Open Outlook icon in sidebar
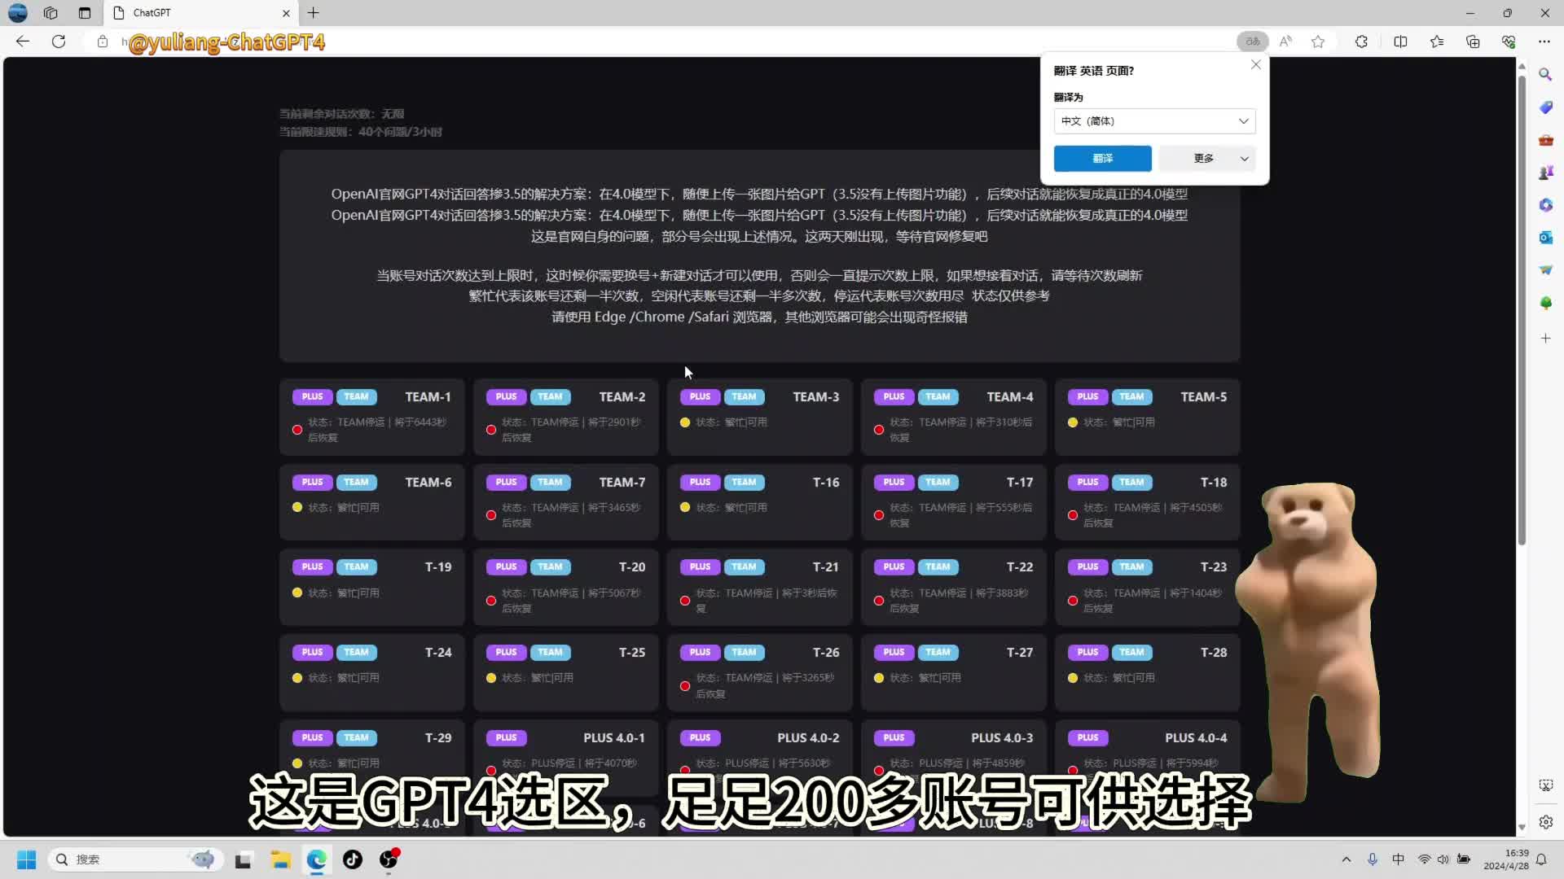Image resolution: width=1564 pixels, height=879 pixels. 1545,238
